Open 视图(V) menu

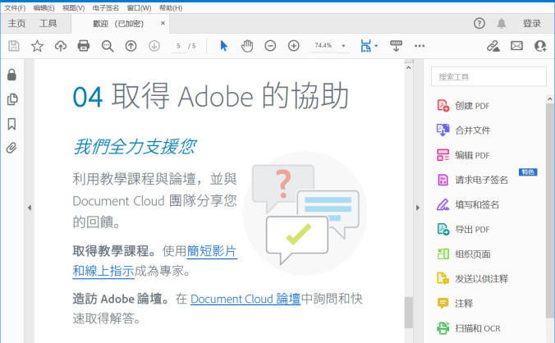(74, 7)
